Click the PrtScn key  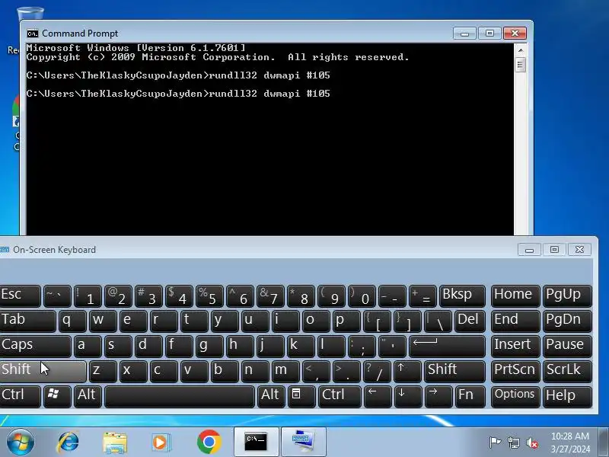(515, 370)
